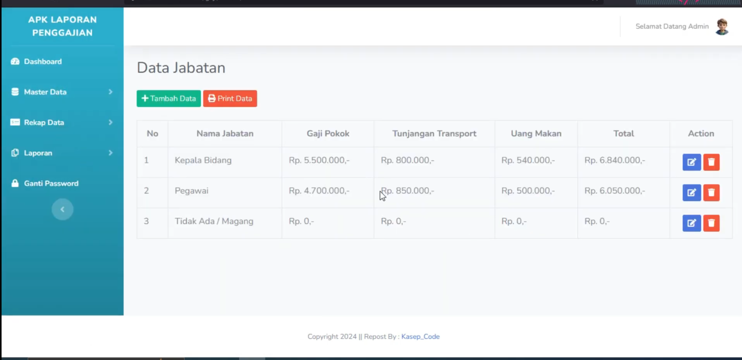Edit the Tidak Ada / Magang row

tap(691, 223)
